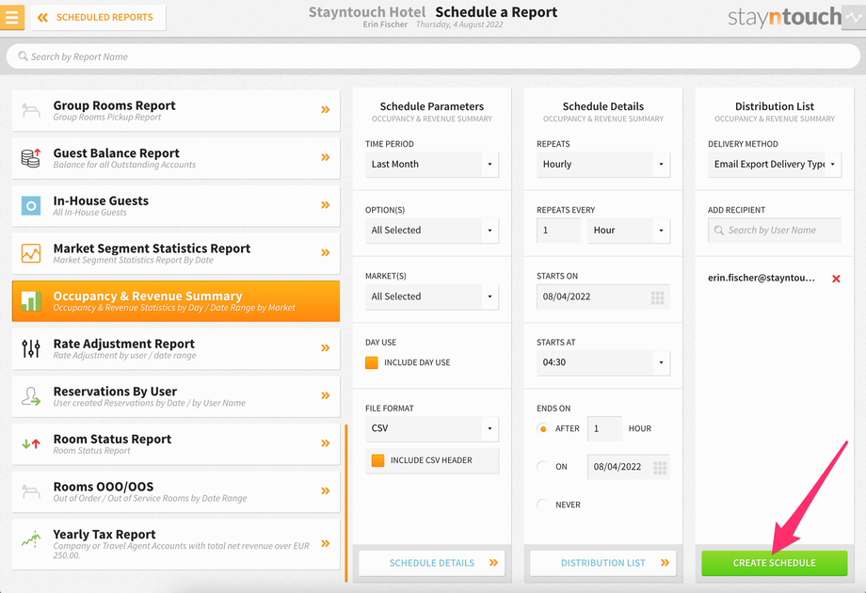Open the File Format CSV dropdown

tap(432, 428)
